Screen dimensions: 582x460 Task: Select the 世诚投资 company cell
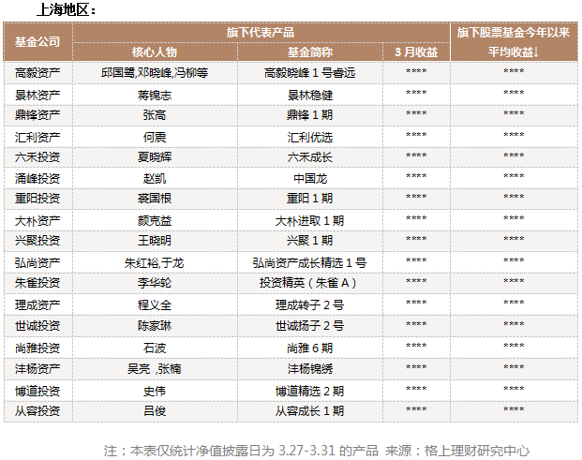[37, 326]
